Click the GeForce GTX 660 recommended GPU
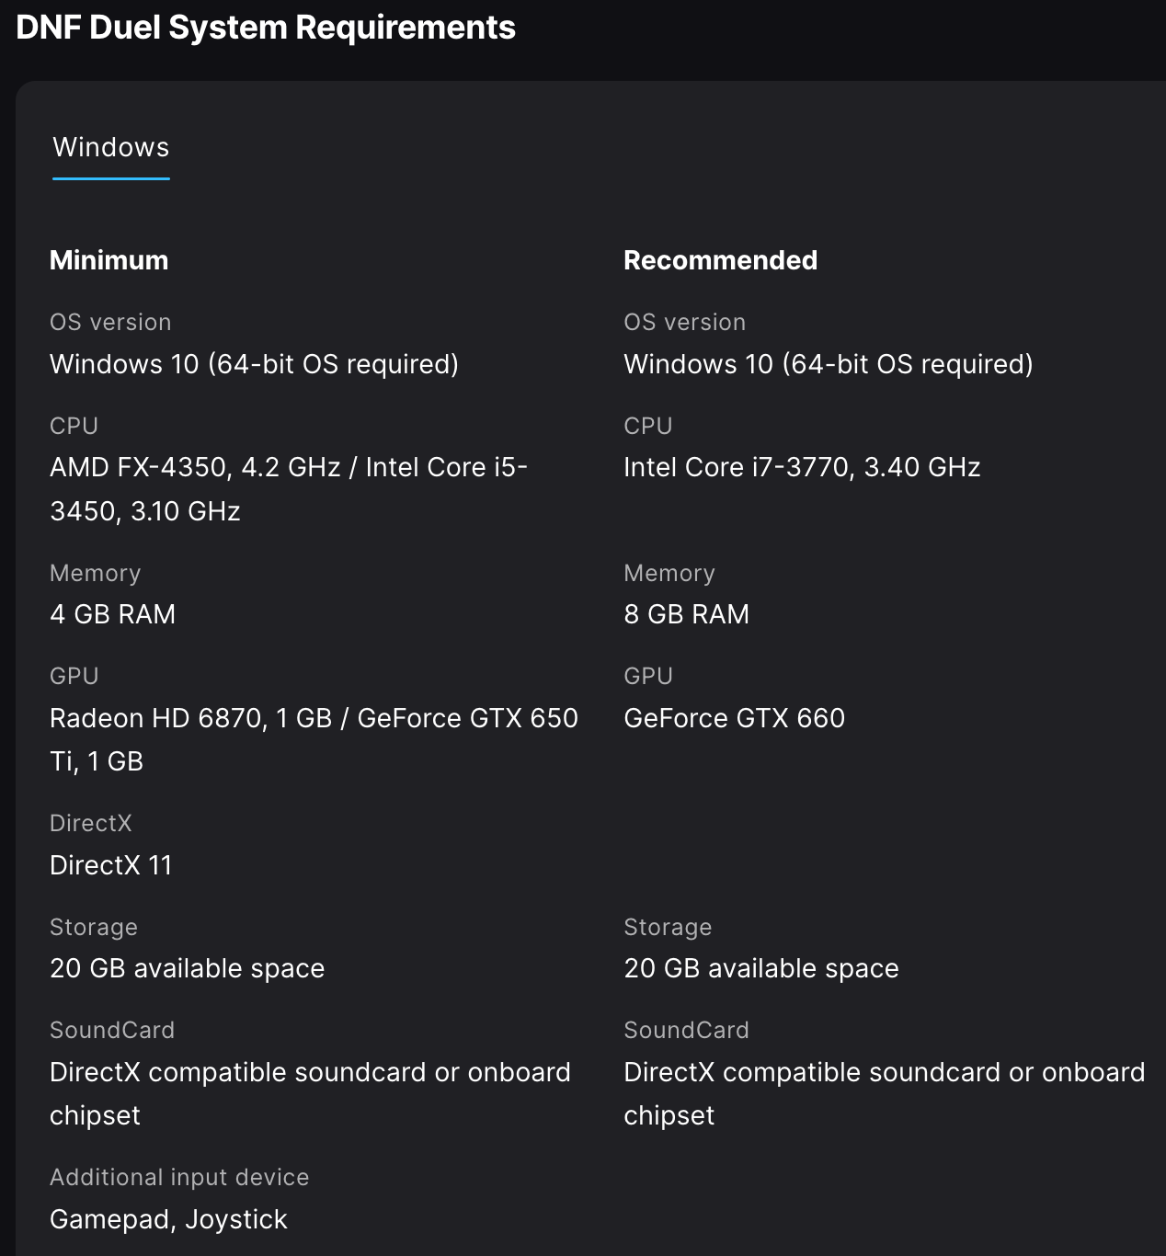The width and height of the screenshot is (1166, 1256). coord(734,718)
